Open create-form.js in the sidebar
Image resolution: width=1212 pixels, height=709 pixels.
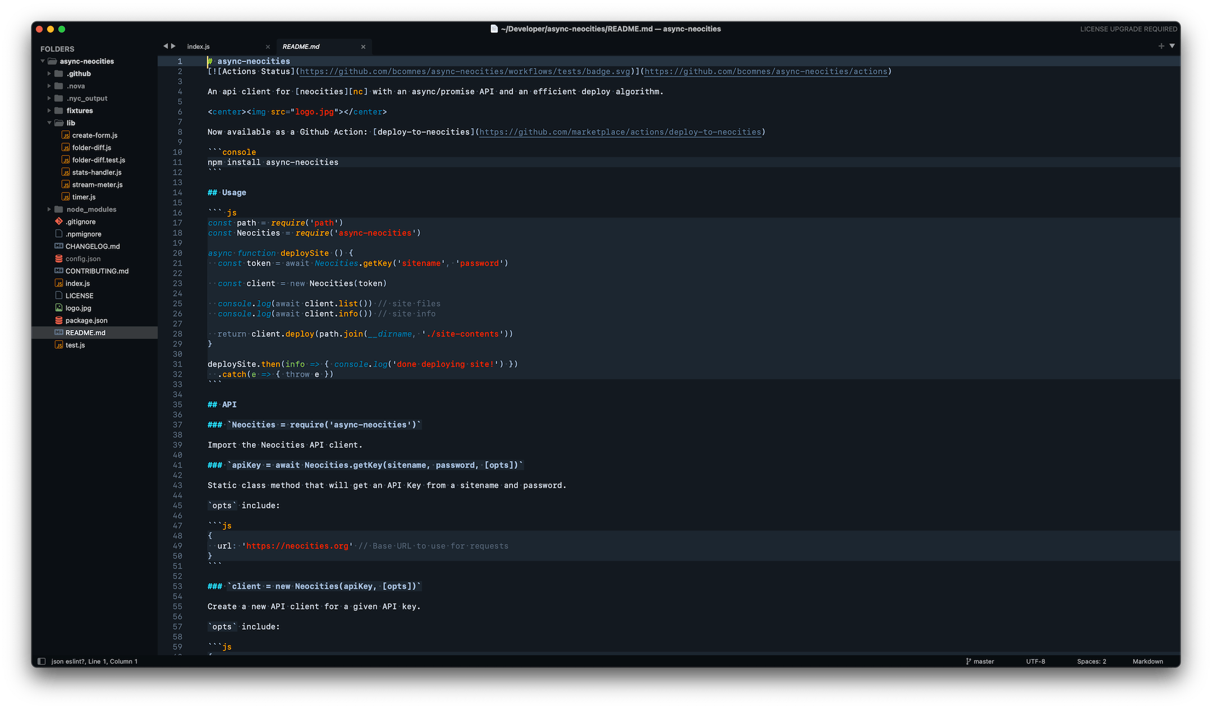coord(95,135)
